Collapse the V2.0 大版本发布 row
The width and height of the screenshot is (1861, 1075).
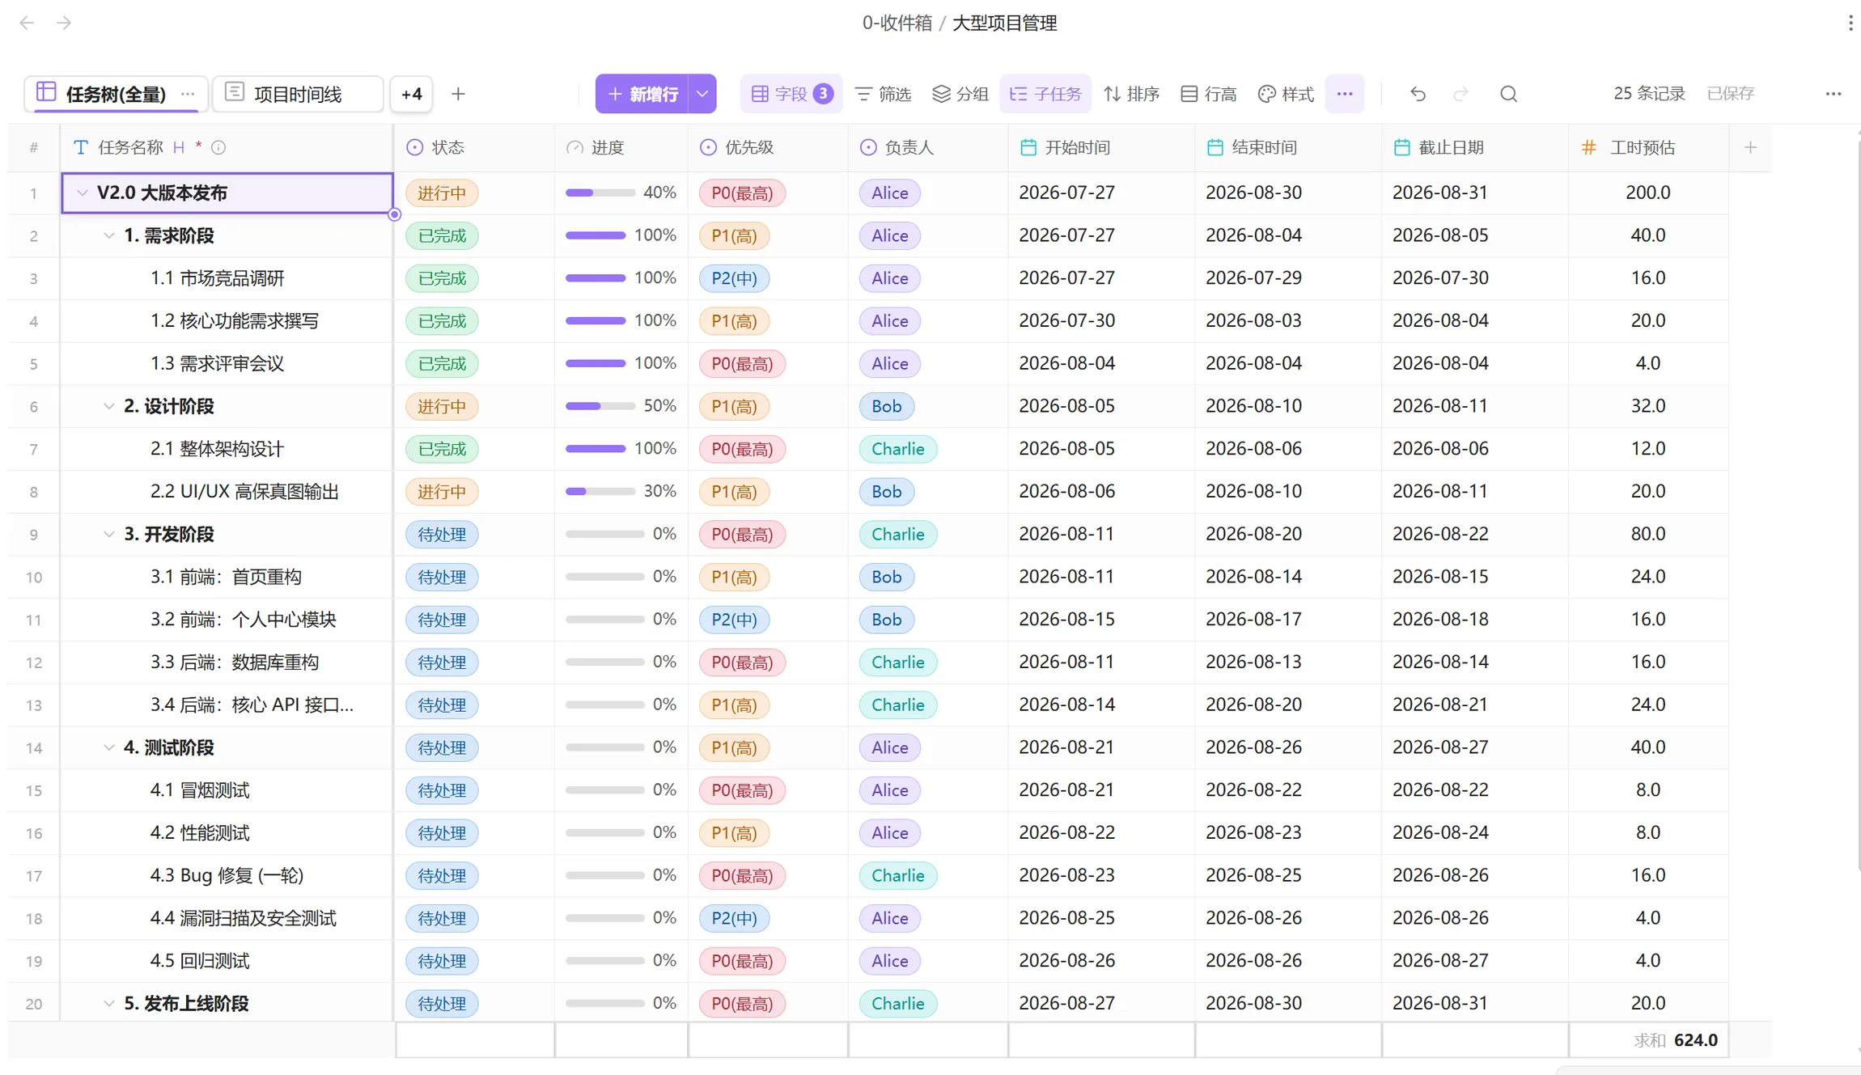point(83,193)
